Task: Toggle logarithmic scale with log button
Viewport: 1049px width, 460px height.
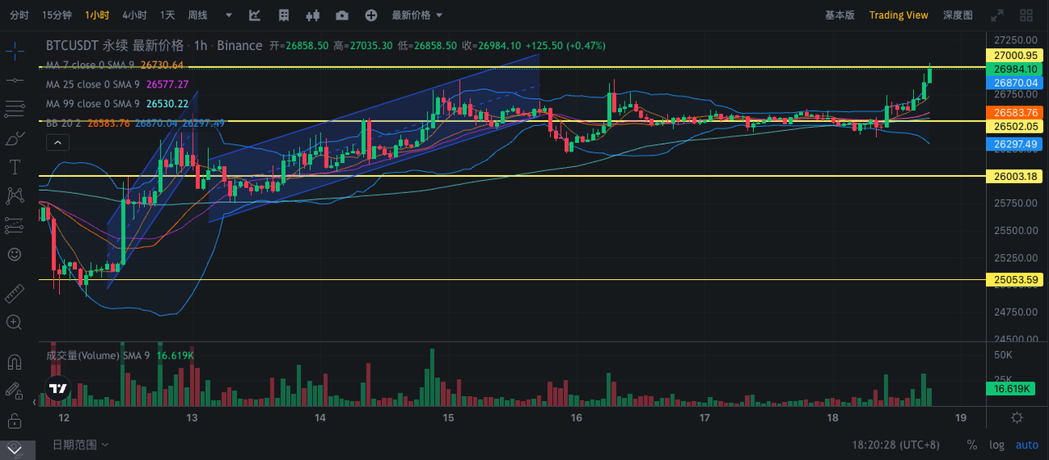Action: coord(997,444)
